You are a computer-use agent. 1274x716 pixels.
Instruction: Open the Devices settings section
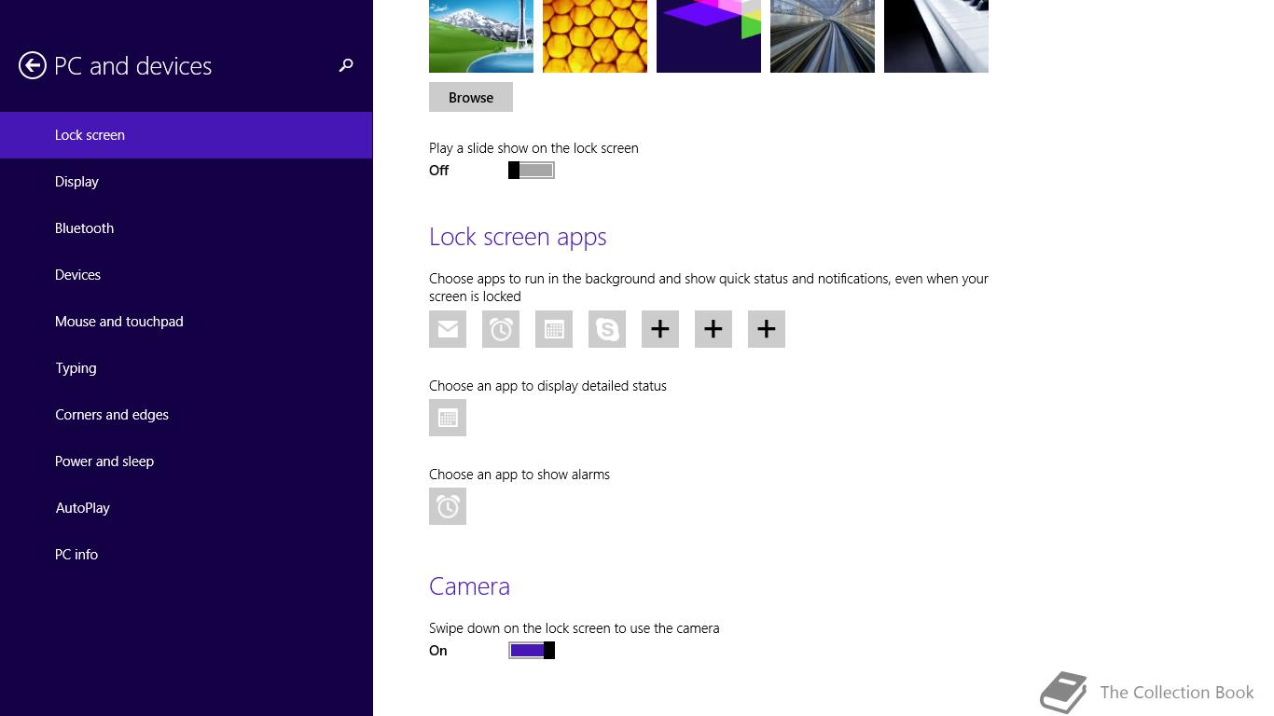187,275
